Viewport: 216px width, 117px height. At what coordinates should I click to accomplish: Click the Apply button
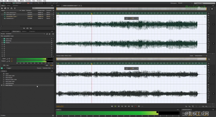click(x=9, y=68)
